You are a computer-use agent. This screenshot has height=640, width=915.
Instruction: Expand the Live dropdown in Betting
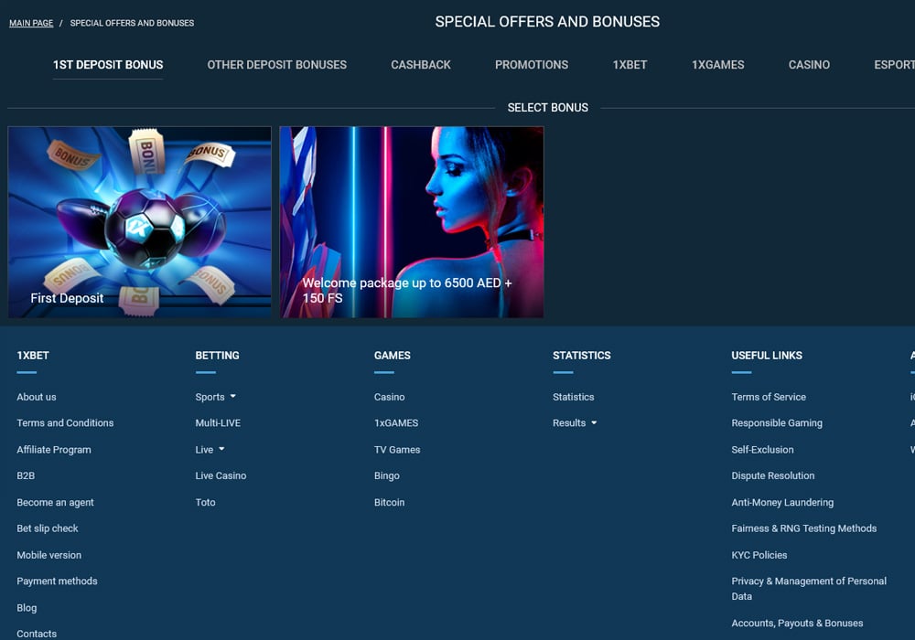coord(221,450)
